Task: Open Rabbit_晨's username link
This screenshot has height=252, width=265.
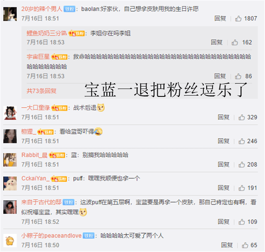Action: tap(34, 155)
